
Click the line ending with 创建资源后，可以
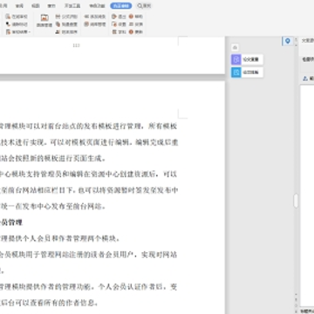point(89,174)
